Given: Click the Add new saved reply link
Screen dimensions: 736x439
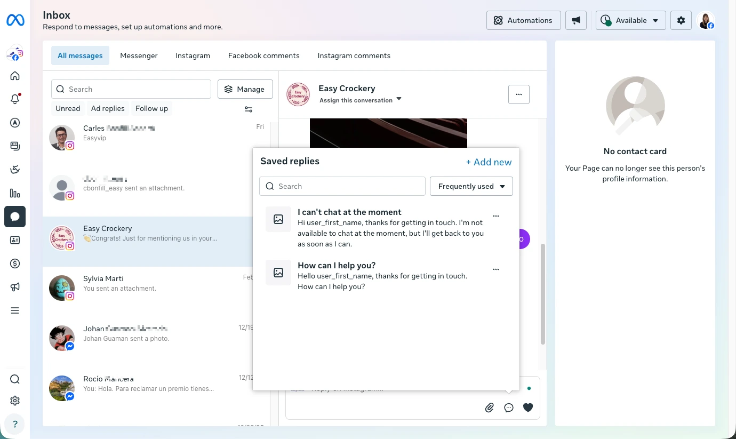Looking at the screenshot, I should click(x=489, y=162).
